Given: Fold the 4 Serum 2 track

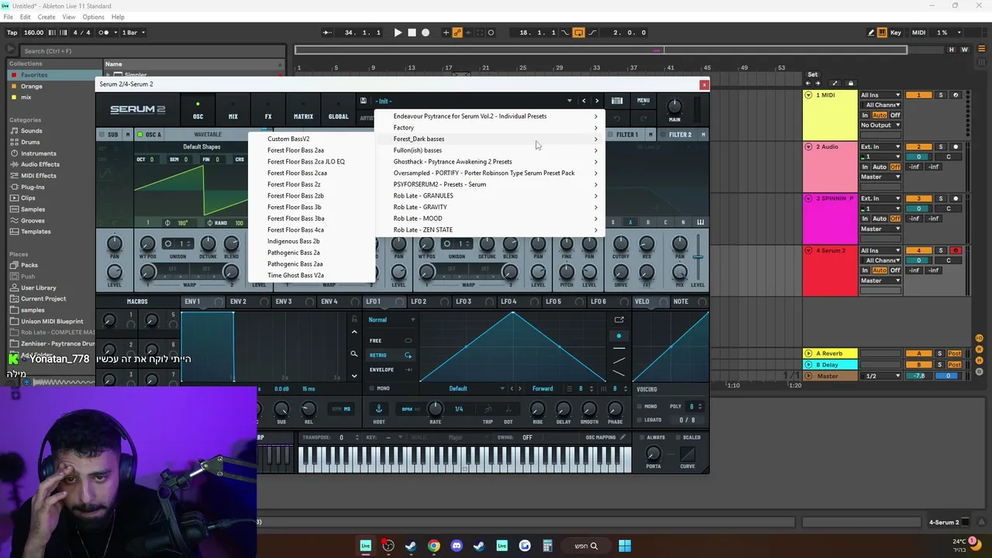Looking at the screenshot, I should pyautogui.click(x=808, y=251).
